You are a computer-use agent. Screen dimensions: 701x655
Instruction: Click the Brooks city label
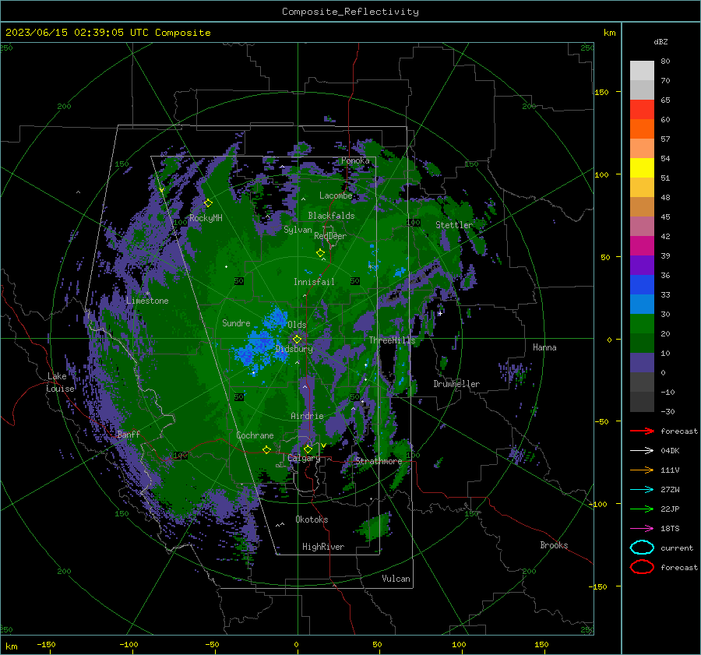pyautogui.click(x=554, y=545)
